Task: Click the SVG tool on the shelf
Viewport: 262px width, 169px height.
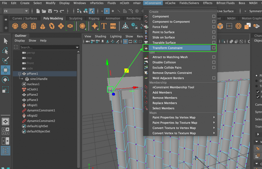Action: (113, 26)
